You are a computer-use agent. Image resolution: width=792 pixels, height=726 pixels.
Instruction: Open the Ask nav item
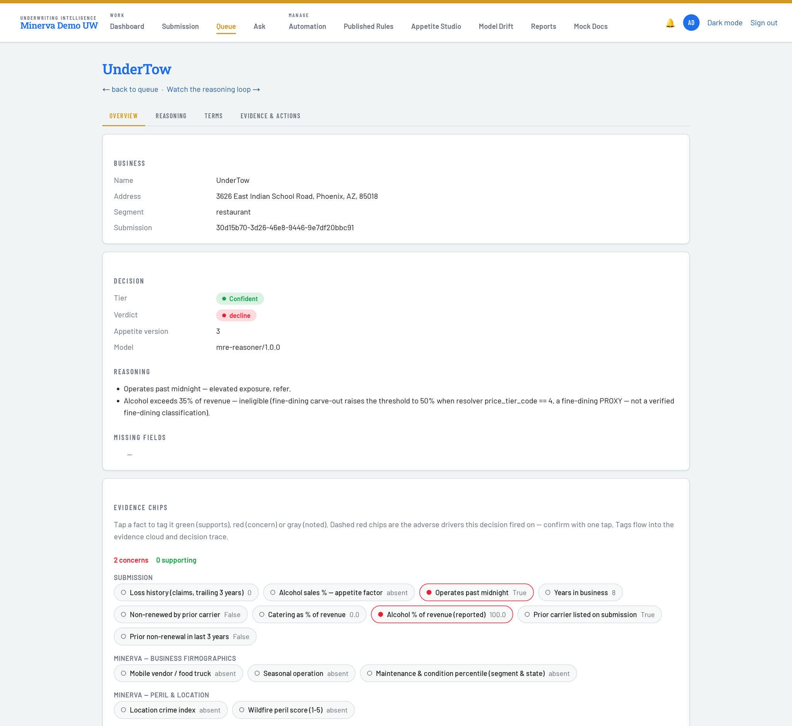(x=259, y=26)
